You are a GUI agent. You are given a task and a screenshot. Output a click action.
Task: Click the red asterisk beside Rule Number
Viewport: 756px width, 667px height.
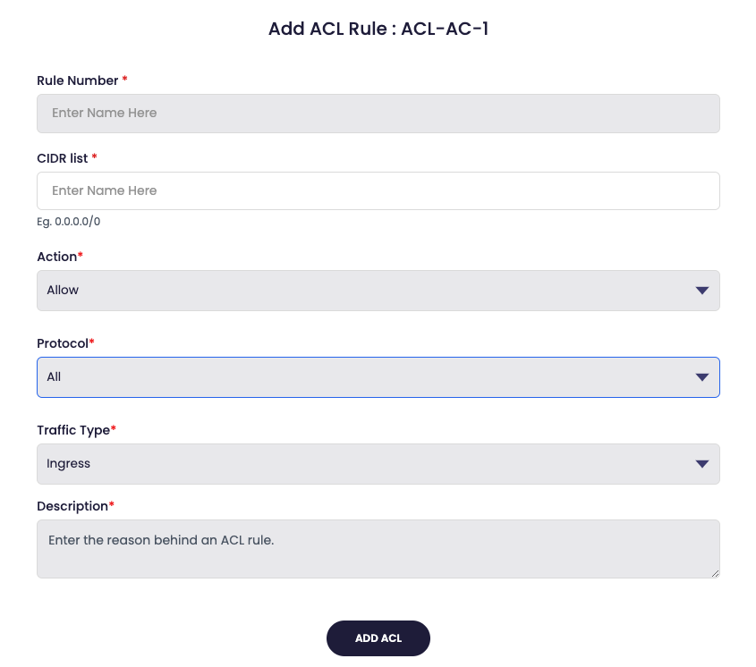pyautogui.click(x=125, y=80)
